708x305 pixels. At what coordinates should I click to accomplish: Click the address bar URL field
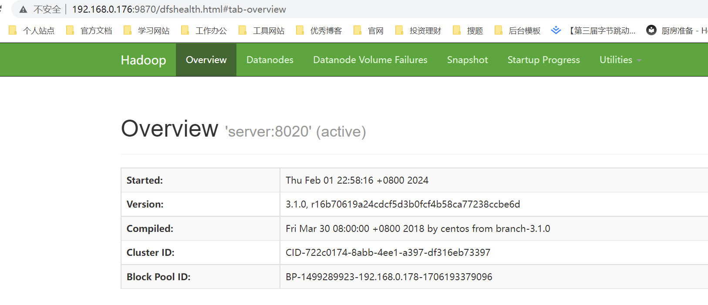click(179, 10)
